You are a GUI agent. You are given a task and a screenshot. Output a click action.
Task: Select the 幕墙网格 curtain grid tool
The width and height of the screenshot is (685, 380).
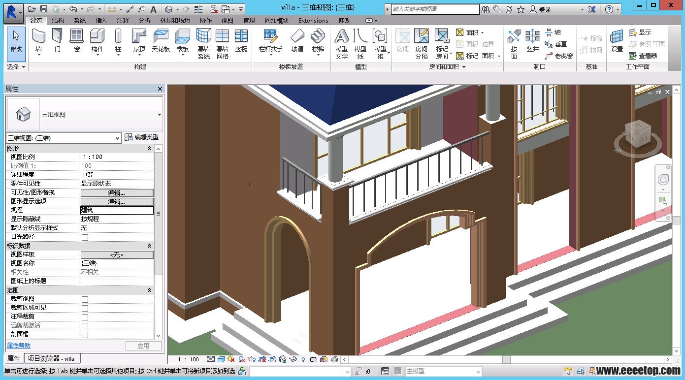tap(223, 44)
